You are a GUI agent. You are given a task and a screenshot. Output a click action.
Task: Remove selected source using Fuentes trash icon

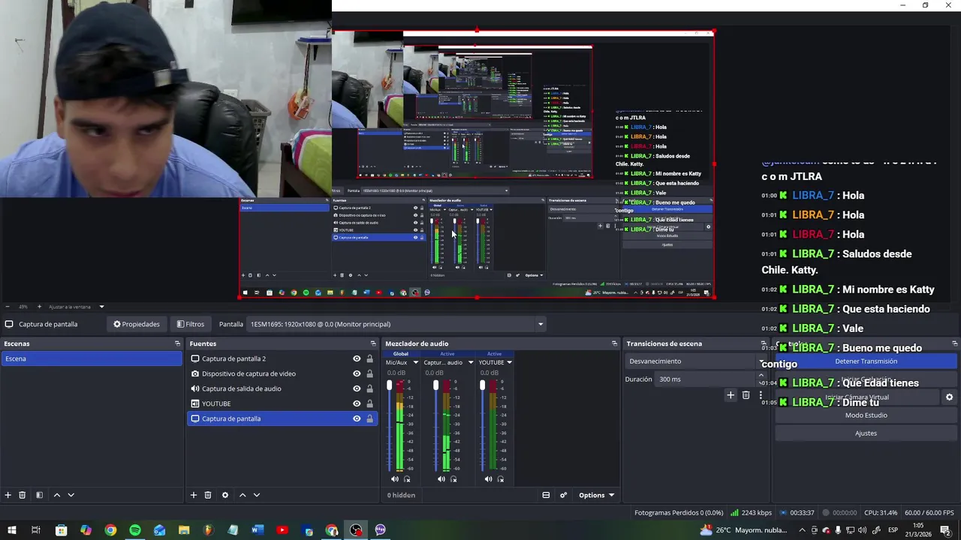(x=208, y=495)
